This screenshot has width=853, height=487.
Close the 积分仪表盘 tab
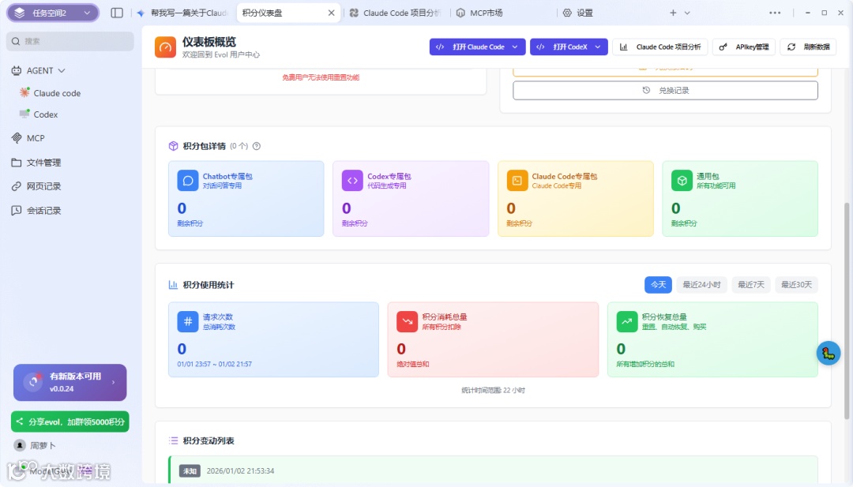pos(331,13)
